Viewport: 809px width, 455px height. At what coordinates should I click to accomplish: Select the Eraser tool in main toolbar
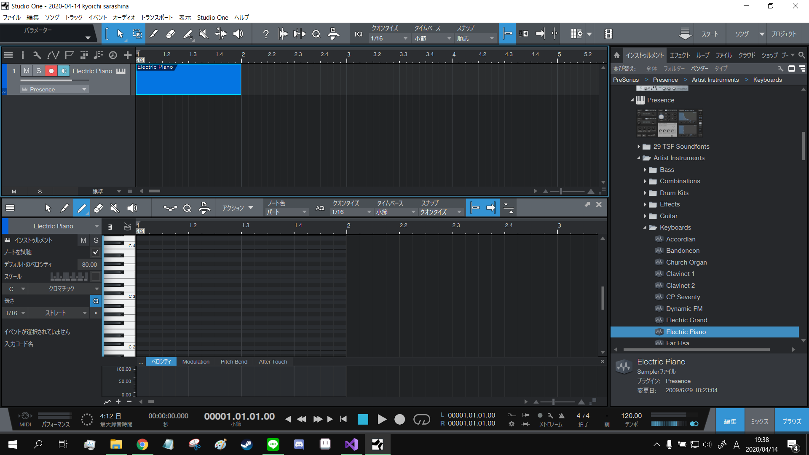point(170,34)
